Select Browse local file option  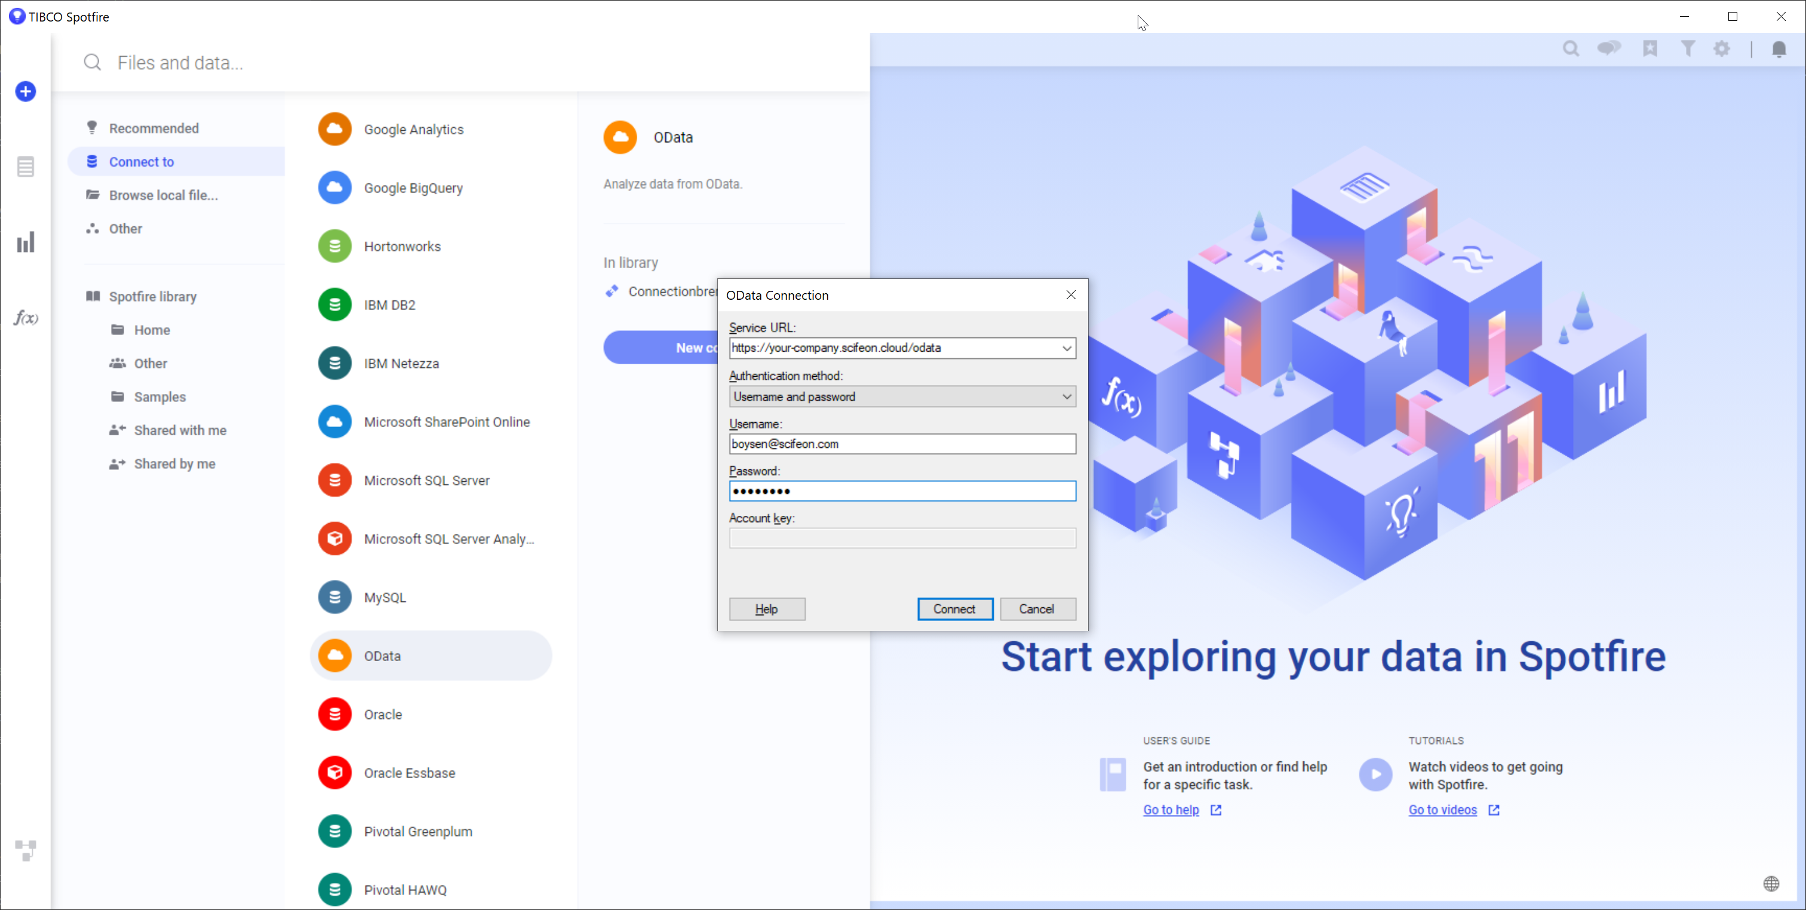coord(164,196)
